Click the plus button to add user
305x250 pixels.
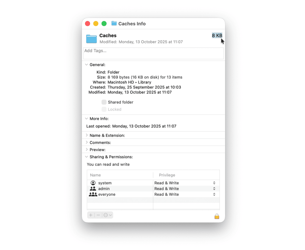[91, 215]
